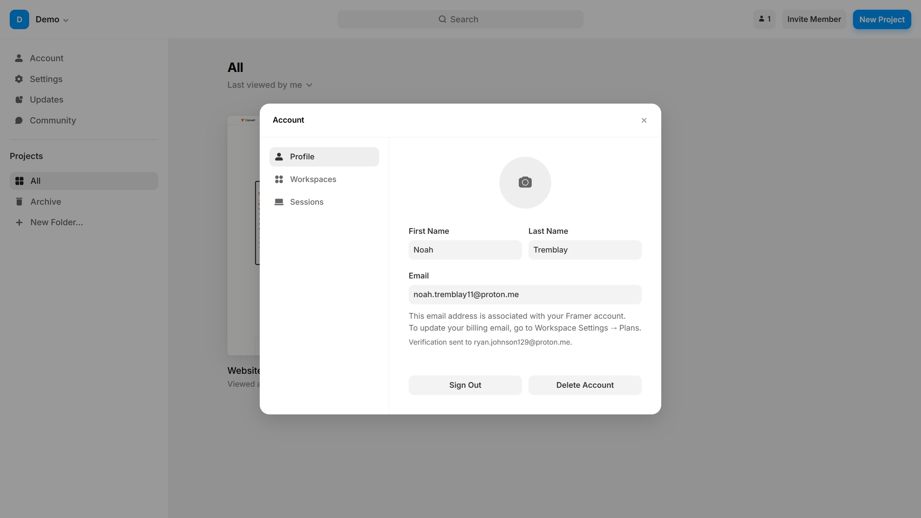Switch to the Sessions tab
The width and height of the screenshot is (921, 518).
307,202
